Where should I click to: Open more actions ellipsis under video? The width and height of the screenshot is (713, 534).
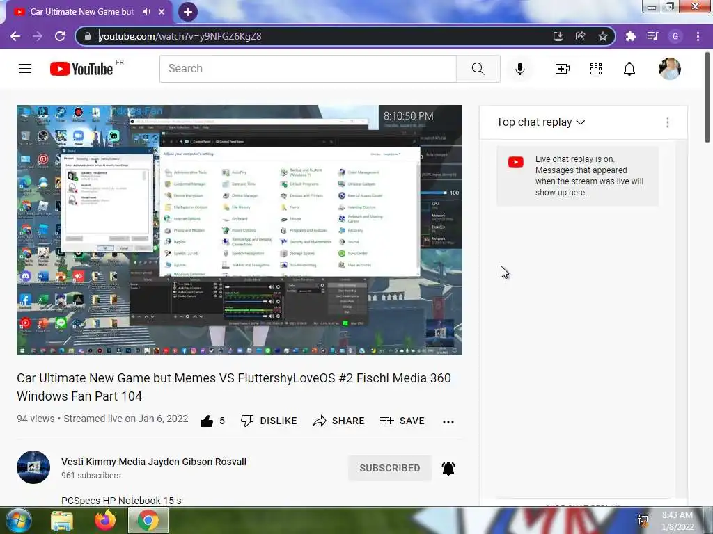pyautogui.click(x=448, y=422)
